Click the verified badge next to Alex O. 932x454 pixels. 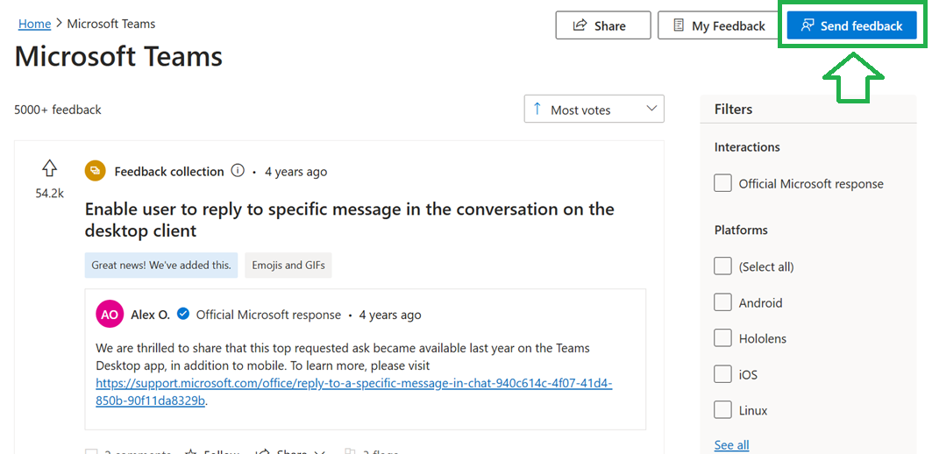pos(183,313)
